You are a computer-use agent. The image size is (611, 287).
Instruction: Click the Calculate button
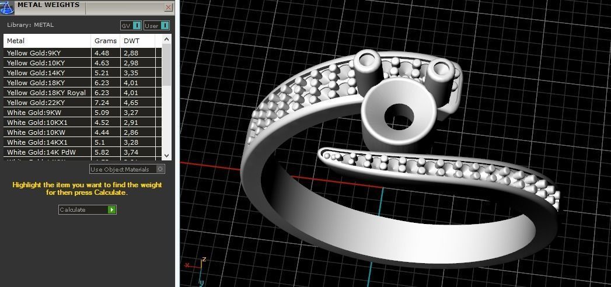pyautogui.click(x=88, y=209)
